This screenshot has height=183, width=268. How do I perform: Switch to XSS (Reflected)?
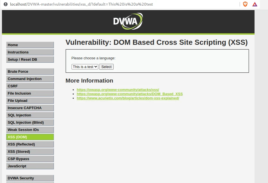30,144
